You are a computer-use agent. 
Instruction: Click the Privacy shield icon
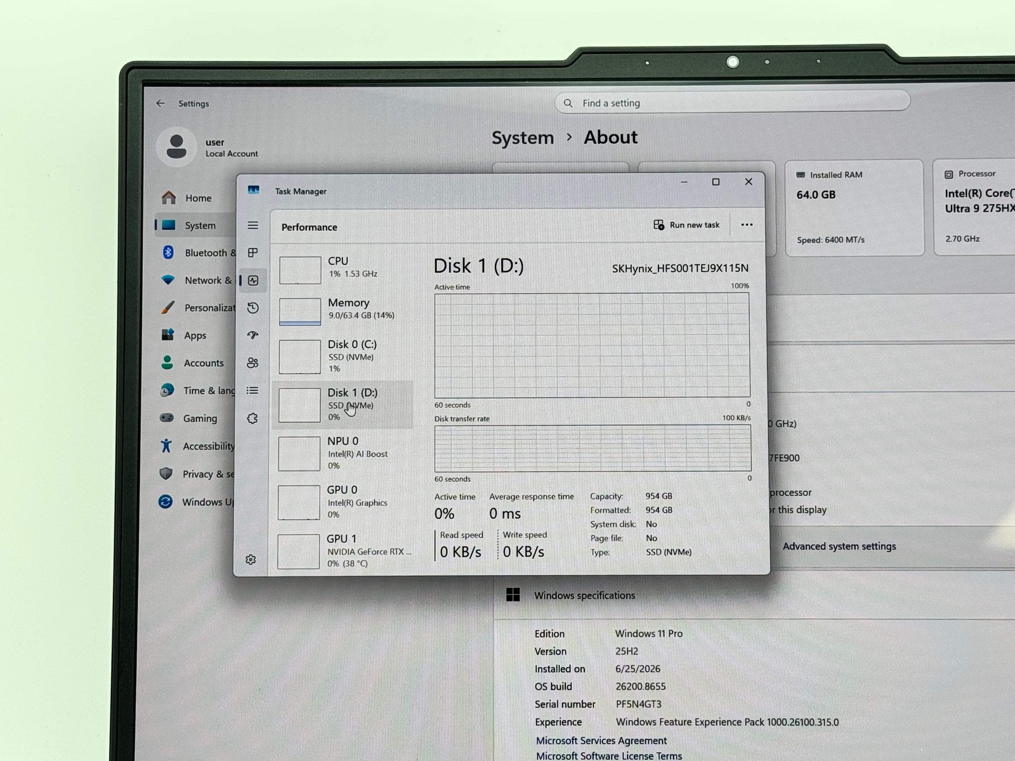point(166,474)
